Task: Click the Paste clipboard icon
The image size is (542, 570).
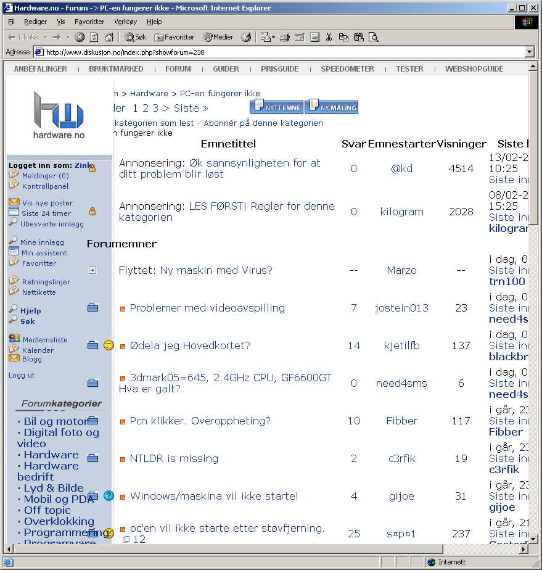Action: pyautogui.click(x=358, y=37)
